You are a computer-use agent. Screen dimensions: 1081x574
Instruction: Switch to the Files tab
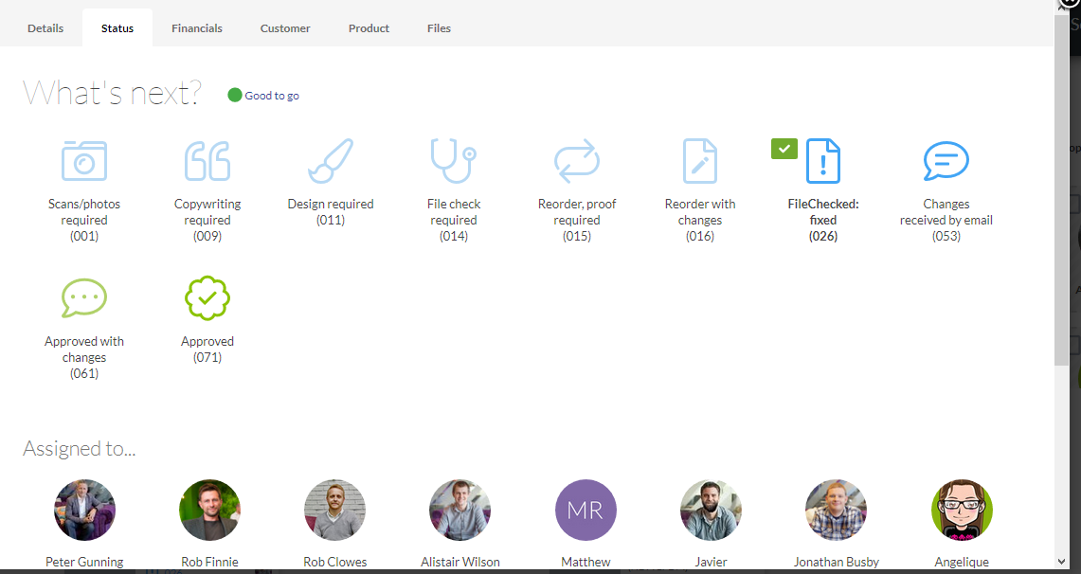point(440,28)
